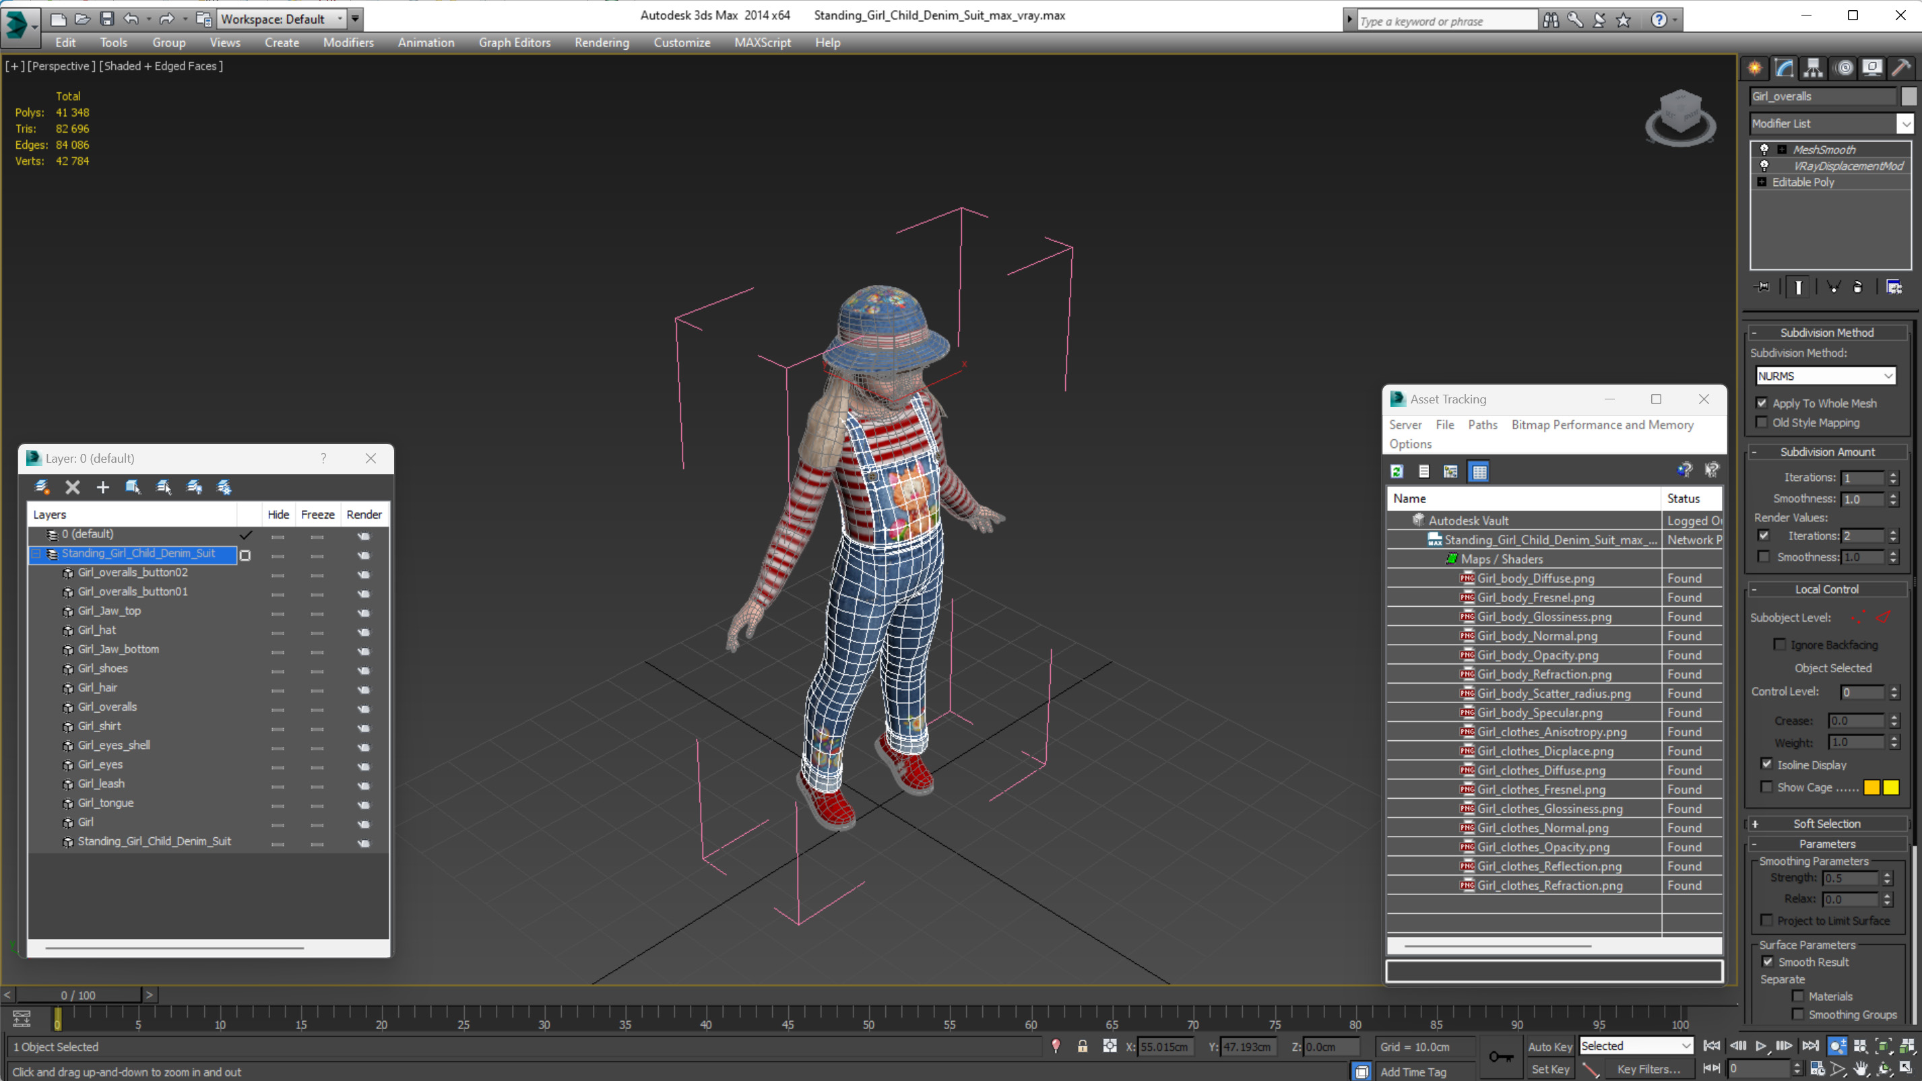This screenshot has width=1922, height=1081.
Task: Click the Open File icon in the toolbar
Action: (x=82, y=19)
